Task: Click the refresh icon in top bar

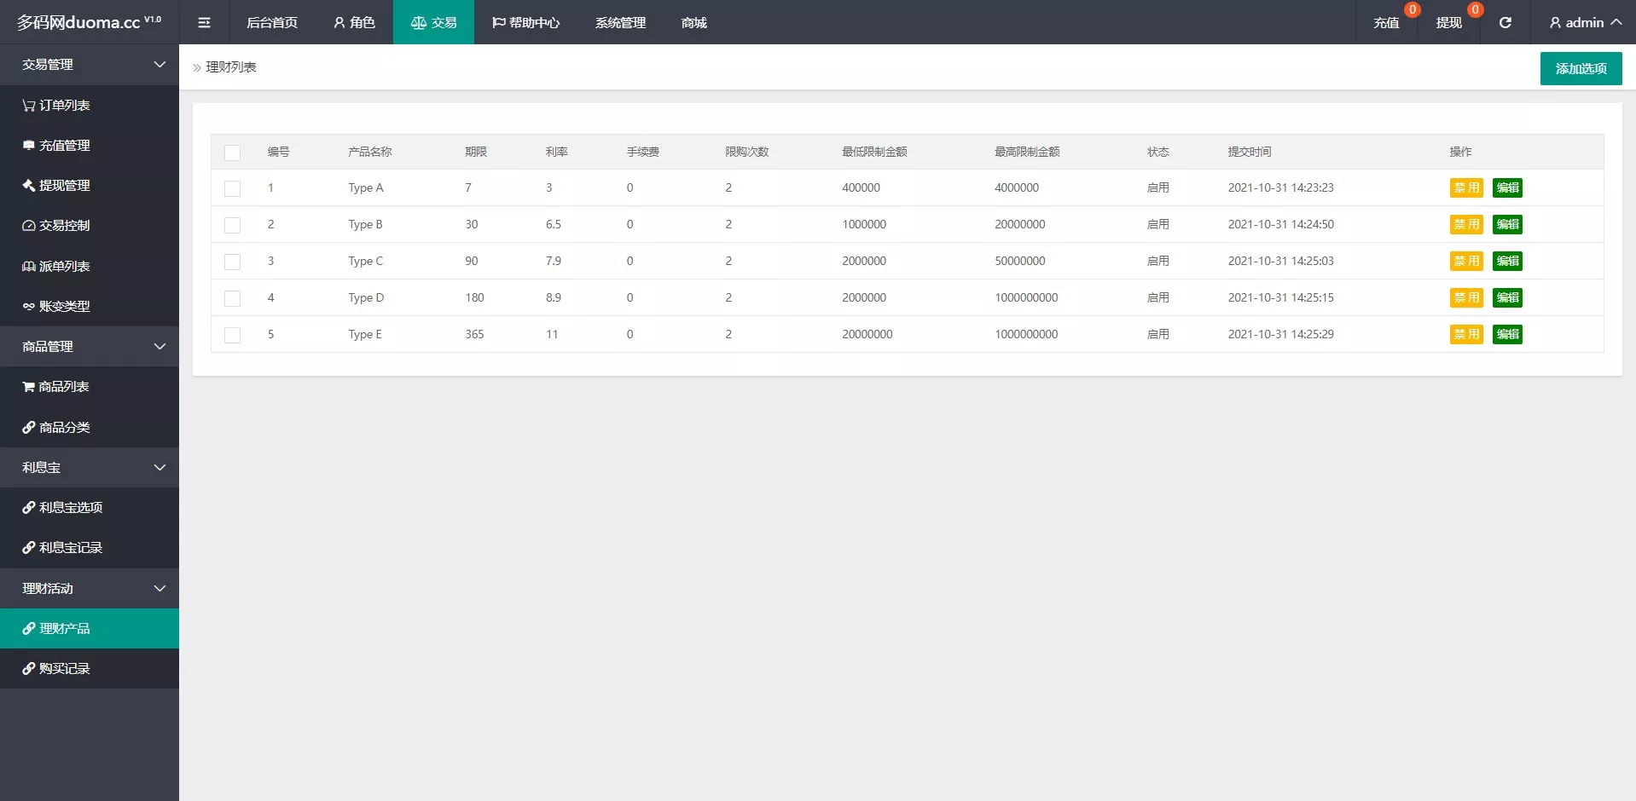Action: (1505, 22)
